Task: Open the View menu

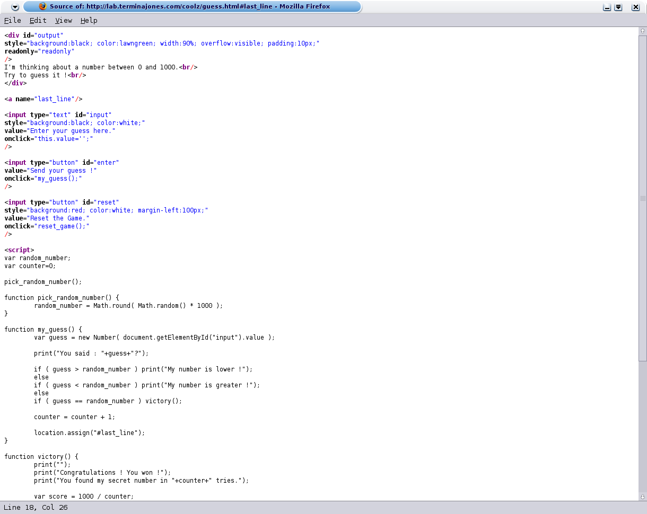Action: point(63,20)
